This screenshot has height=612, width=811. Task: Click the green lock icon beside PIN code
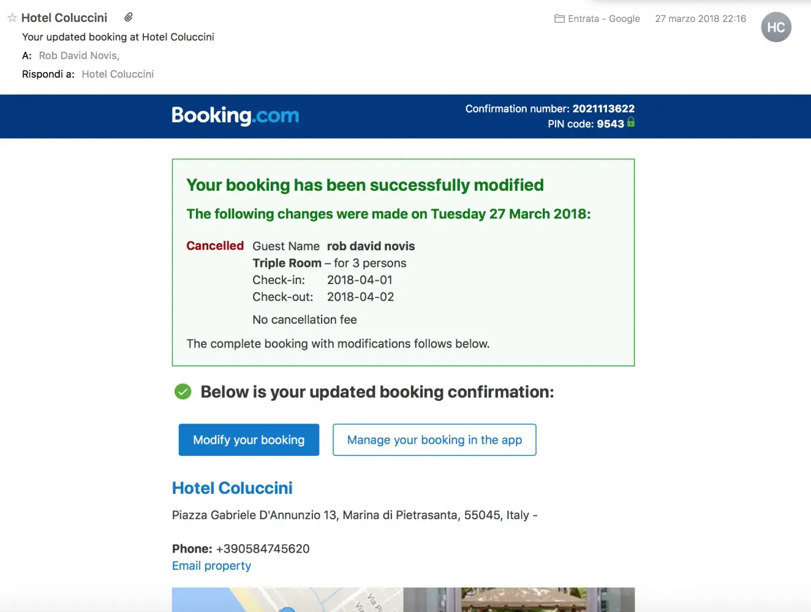(631, 122)
